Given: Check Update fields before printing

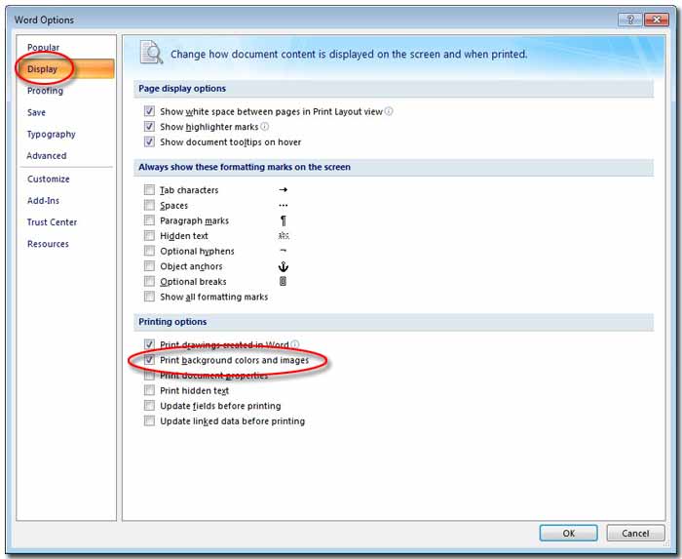Looking at the screenshot, I should pos(149,405).
